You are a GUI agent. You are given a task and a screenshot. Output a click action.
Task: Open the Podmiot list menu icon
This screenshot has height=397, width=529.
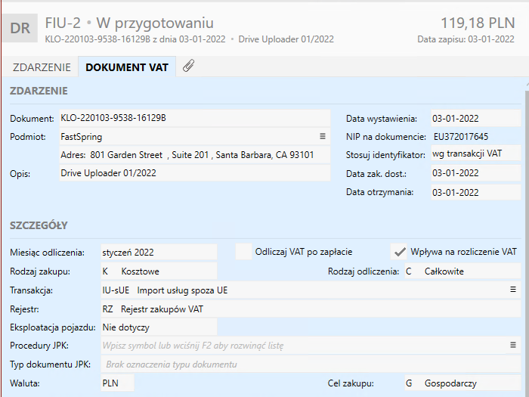click(323, 137)
